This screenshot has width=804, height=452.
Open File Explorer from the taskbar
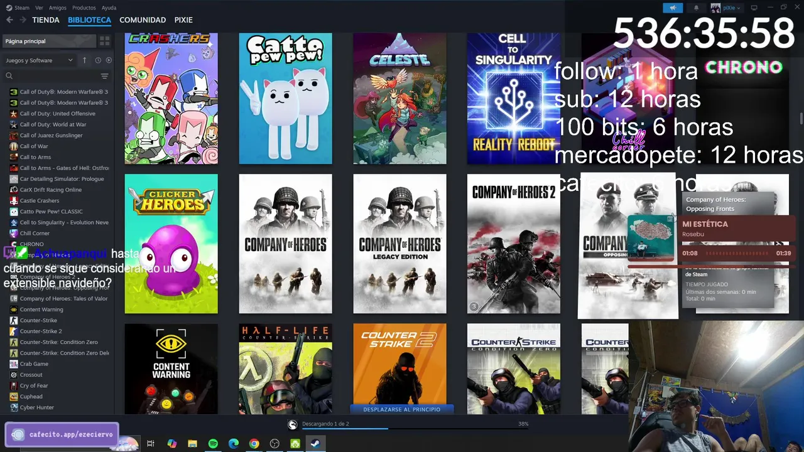coord(192,444)
